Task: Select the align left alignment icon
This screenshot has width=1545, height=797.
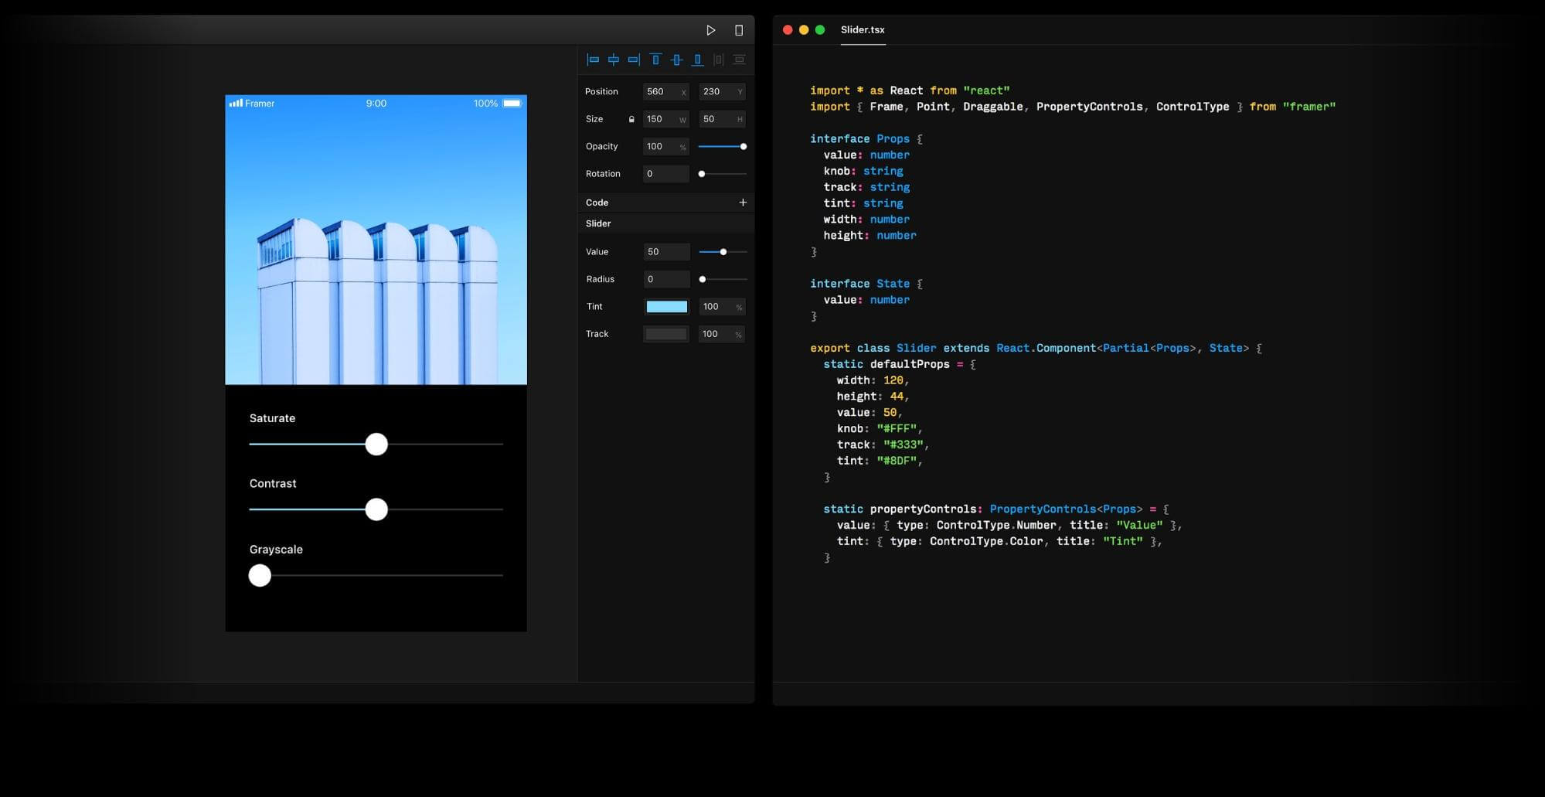Action: [x=594, y=59]
